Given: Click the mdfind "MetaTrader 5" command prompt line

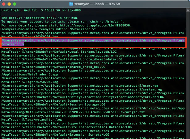Looking at the screenshot, I should [x=49, y=29].
